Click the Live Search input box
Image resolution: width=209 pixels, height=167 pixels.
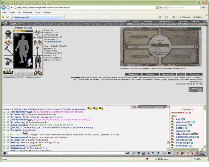(x=185, y=8)
